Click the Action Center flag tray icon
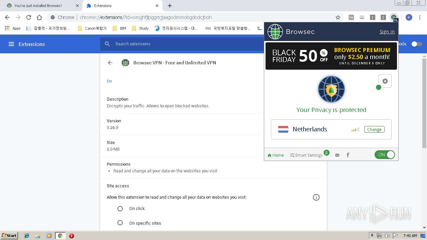427x240 pixels. pyautogui.click(x=395, y=236)
